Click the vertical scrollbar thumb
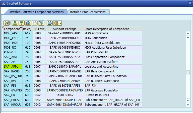 [188, 72]
